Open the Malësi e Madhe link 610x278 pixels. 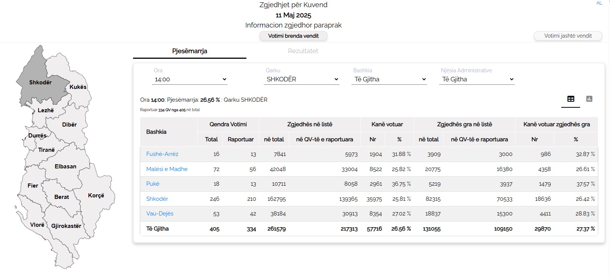click(x=167, y=169)
